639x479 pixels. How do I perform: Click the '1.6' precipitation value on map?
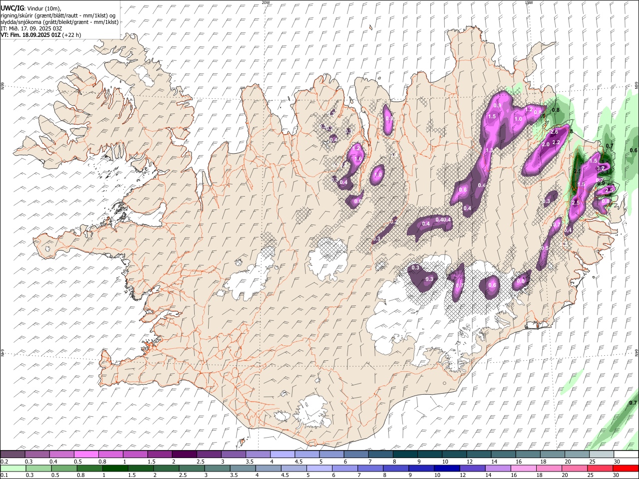click(358, 159)
